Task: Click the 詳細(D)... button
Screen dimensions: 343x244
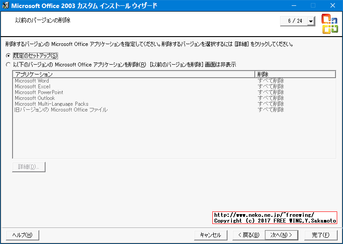Action: [x=29, y=167]
